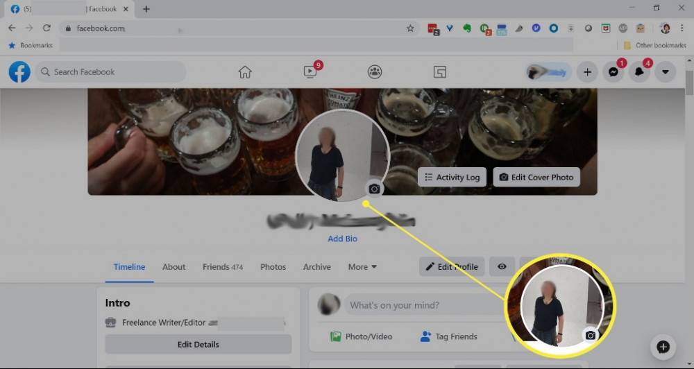Viewport: 694px width, 369px height.
Task: Click the composer profile avatar
Action: (329, 304)
